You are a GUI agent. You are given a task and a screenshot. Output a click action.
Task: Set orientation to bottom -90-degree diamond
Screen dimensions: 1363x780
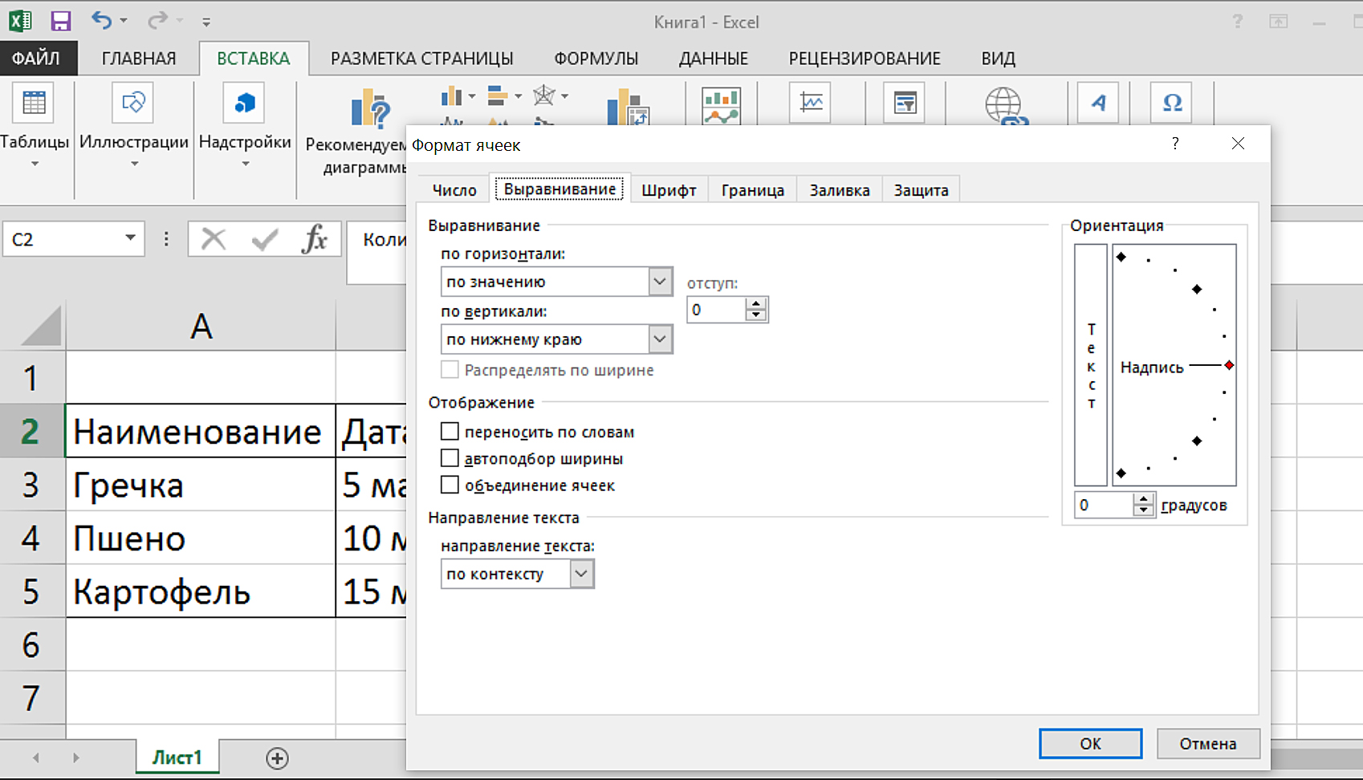[1121, 473]
